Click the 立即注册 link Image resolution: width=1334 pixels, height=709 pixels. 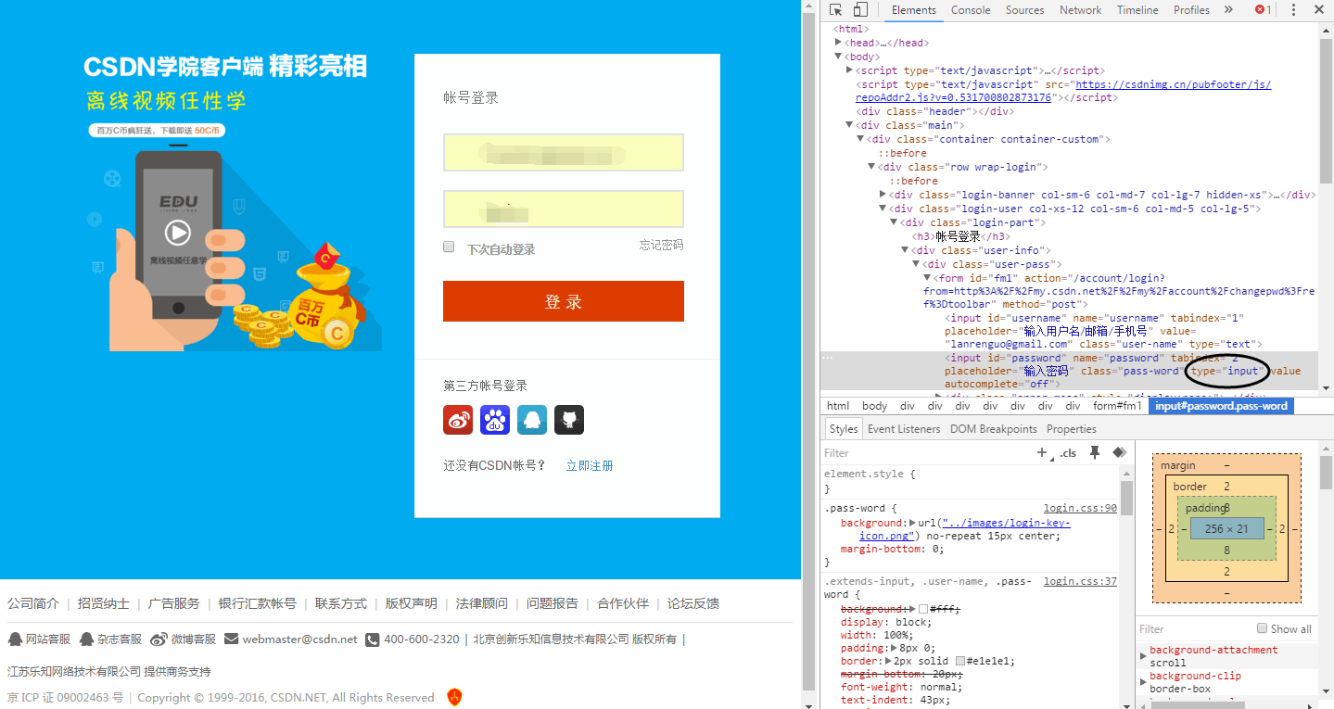[x=590, y=466]
